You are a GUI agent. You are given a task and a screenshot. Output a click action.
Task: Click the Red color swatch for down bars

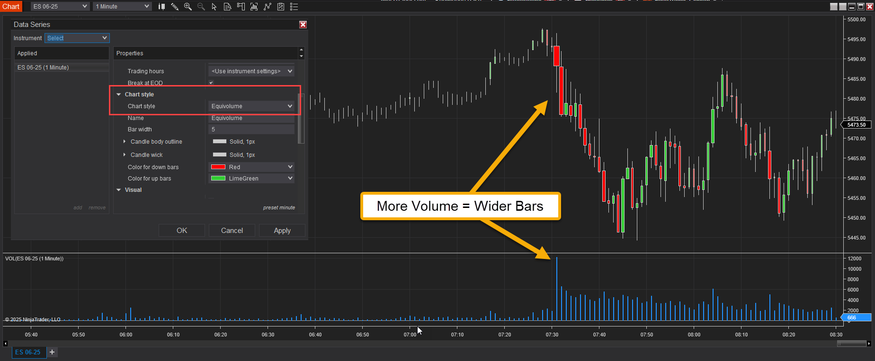point(218,167)
